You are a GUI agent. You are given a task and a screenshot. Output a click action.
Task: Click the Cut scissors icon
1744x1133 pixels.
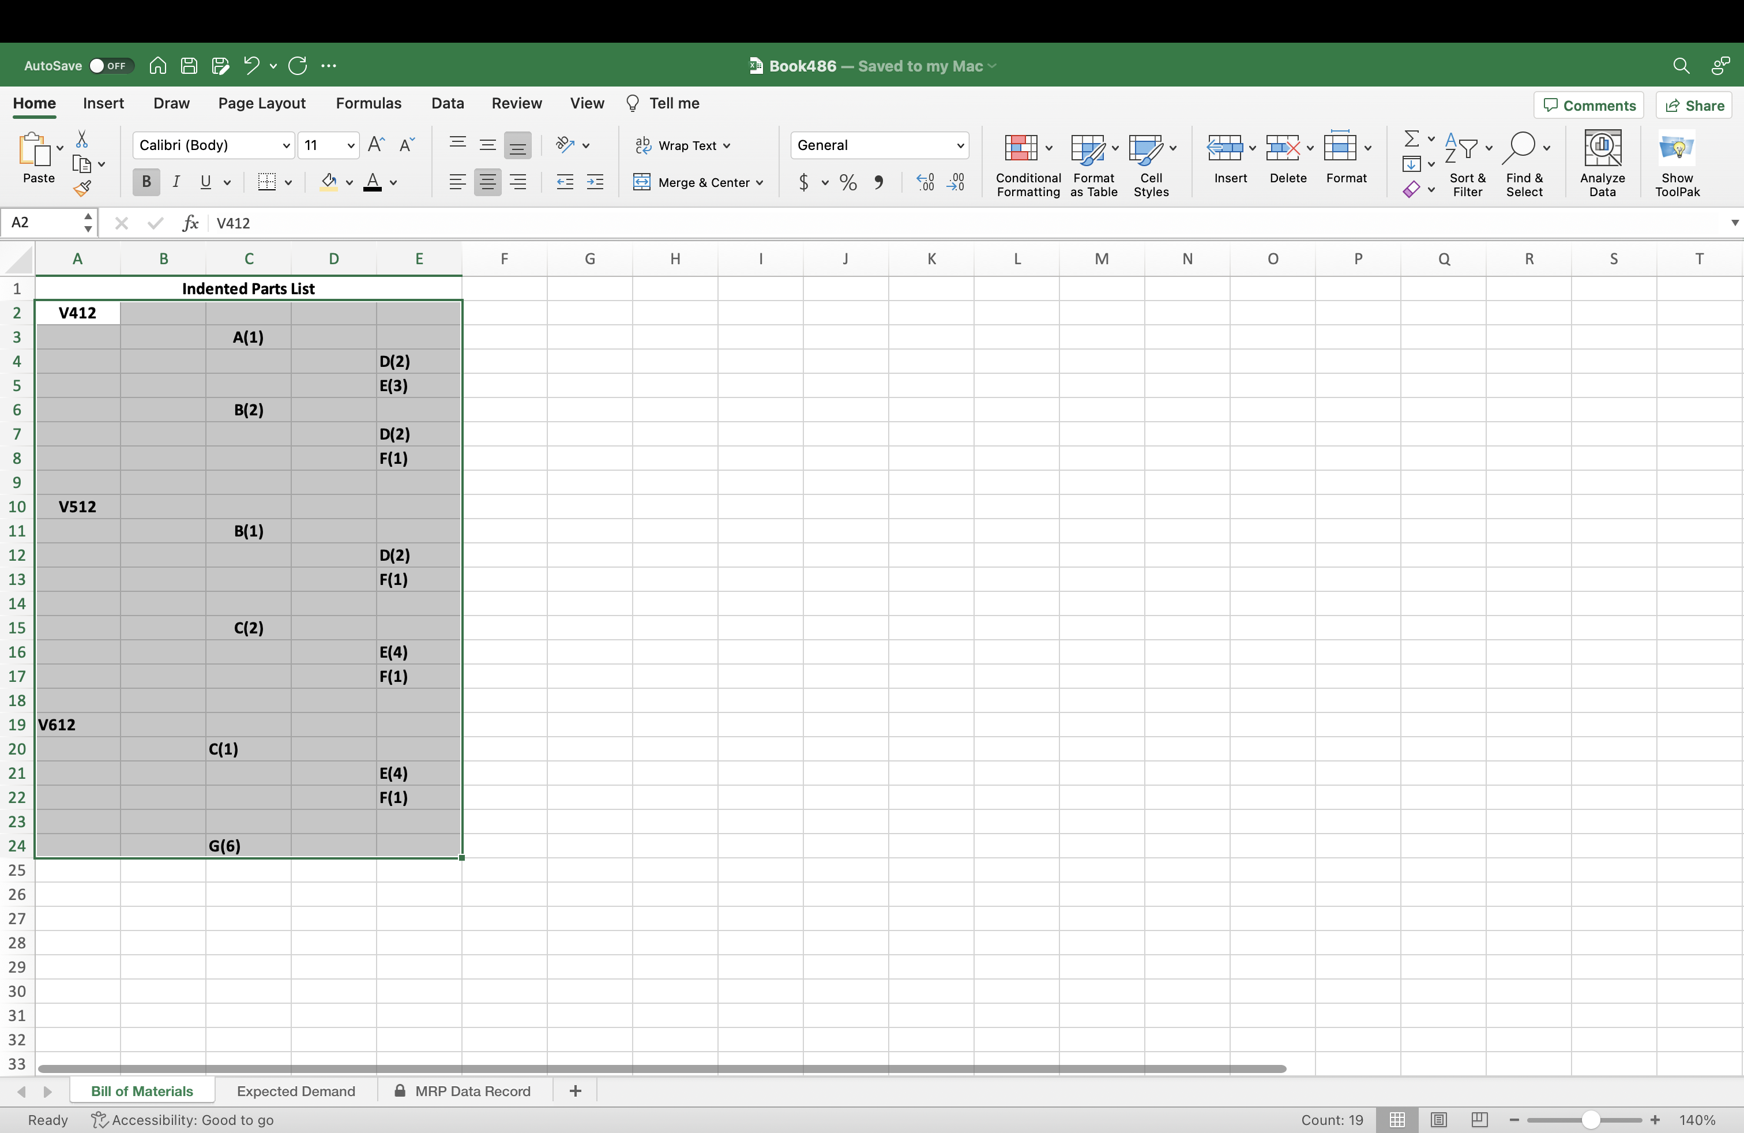[82, 139]
